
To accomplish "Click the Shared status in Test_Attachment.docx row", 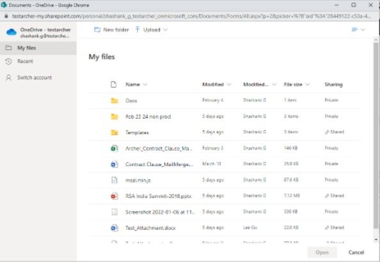I will (335, 227).
